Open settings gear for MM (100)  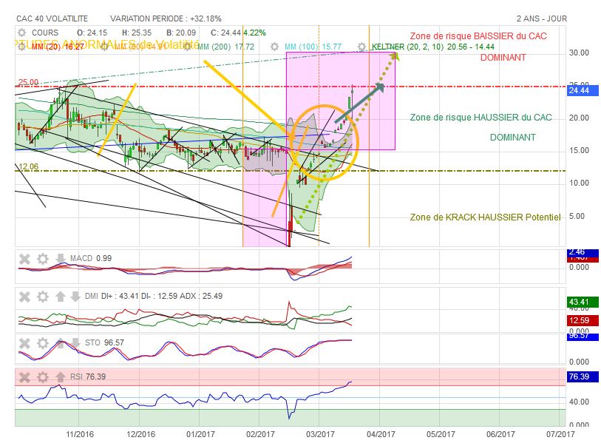click(x=274, y=47)
